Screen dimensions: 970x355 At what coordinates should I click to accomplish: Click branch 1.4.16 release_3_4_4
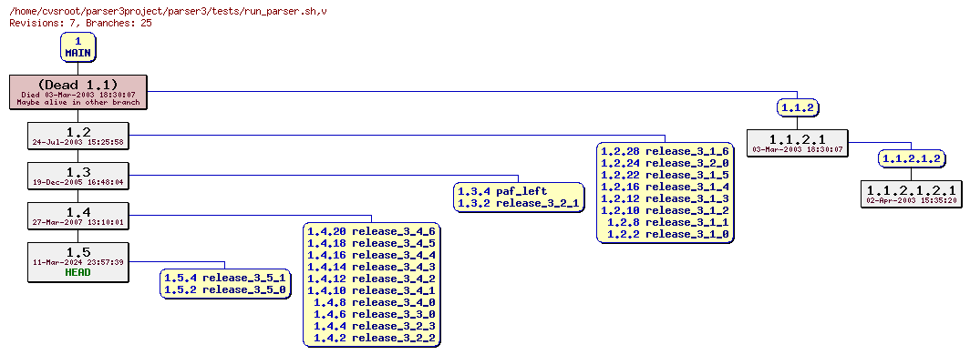(371, 255)
